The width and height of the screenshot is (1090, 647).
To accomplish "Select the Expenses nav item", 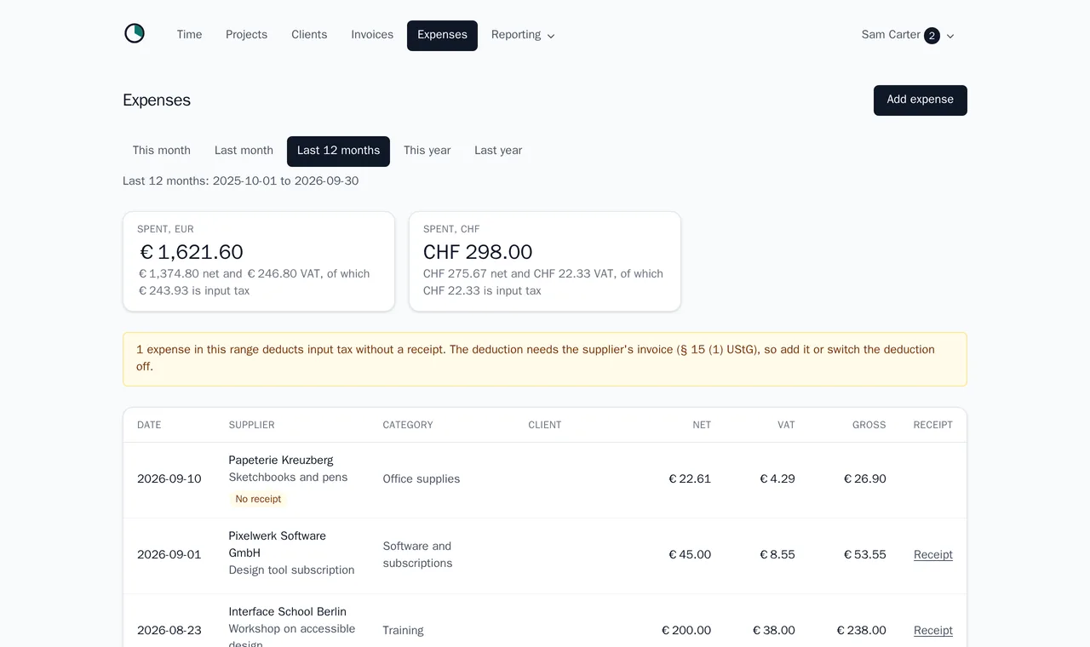I will 442,36.
